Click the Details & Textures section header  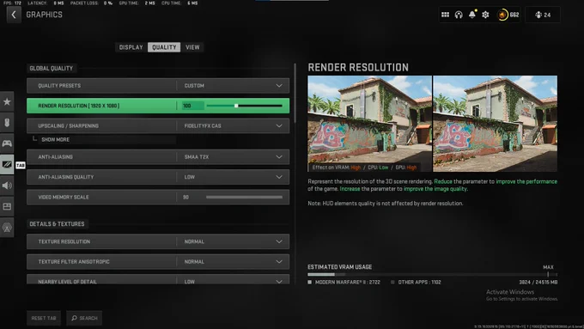(57, 224)
